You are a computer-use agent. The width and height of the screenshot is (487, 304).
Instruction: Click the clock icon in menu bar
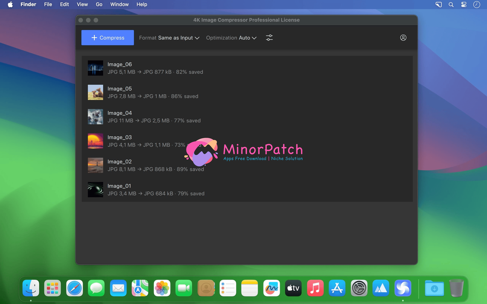coord(477,5)
